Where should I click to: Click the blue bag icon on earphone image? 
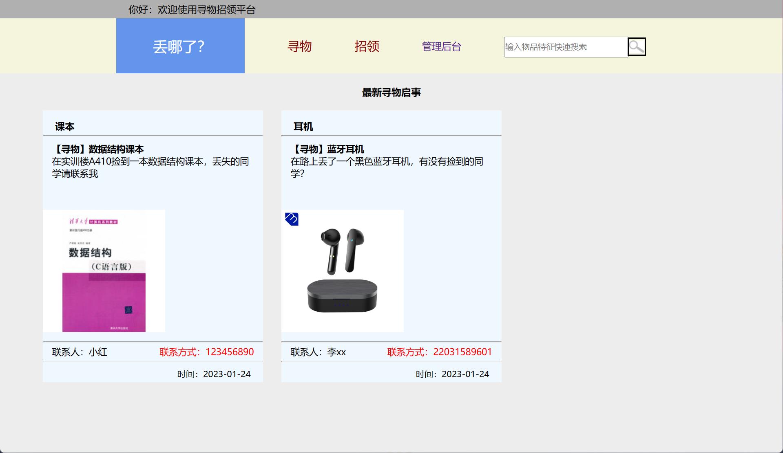[292, 219]
